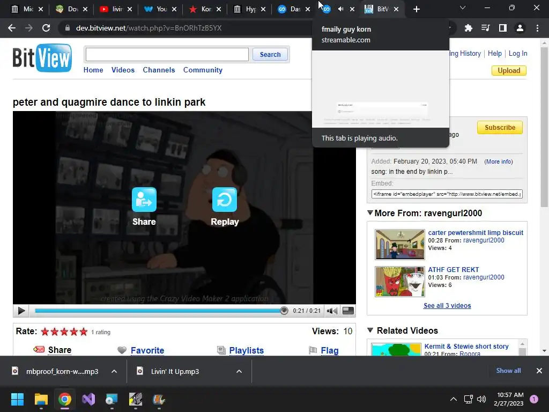Click the BitView logo
This screenshot has height=412, width=549.
42,58
